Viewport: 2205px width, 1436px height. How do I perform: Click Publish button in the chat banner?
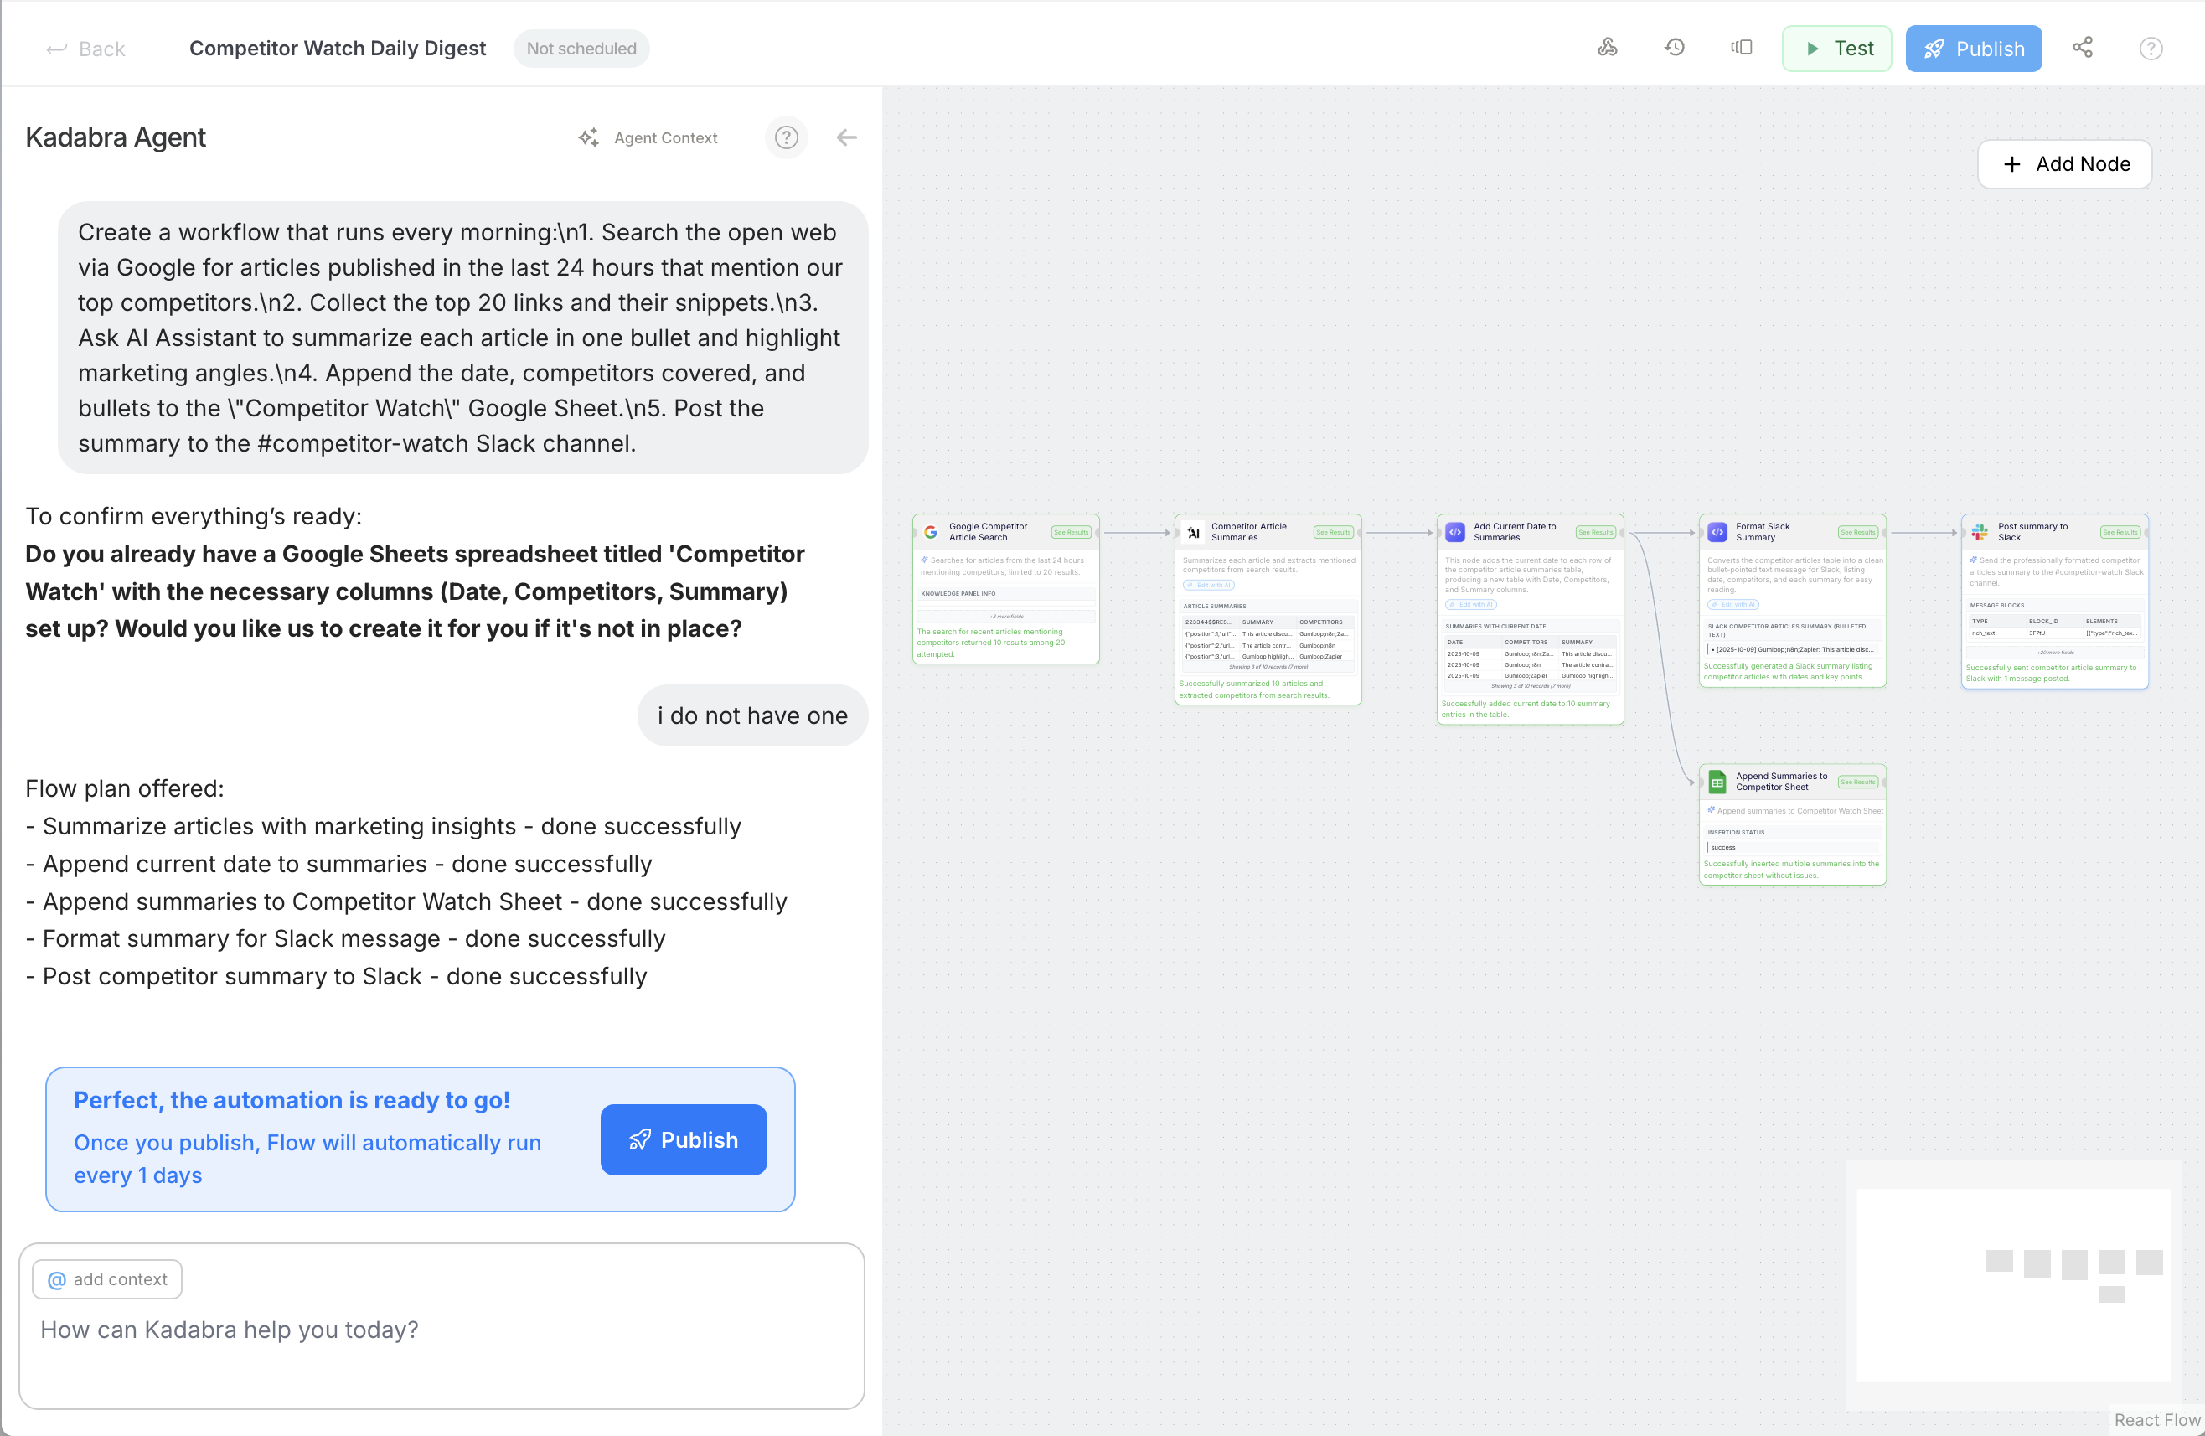coord(683,1139)
